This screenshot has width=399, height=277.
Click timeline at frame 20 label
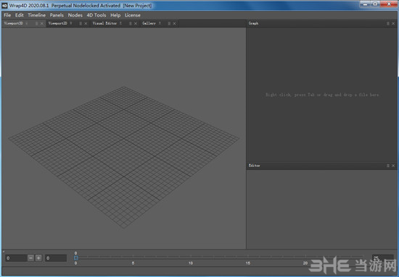pyautogui.click(x=305, y=263)
